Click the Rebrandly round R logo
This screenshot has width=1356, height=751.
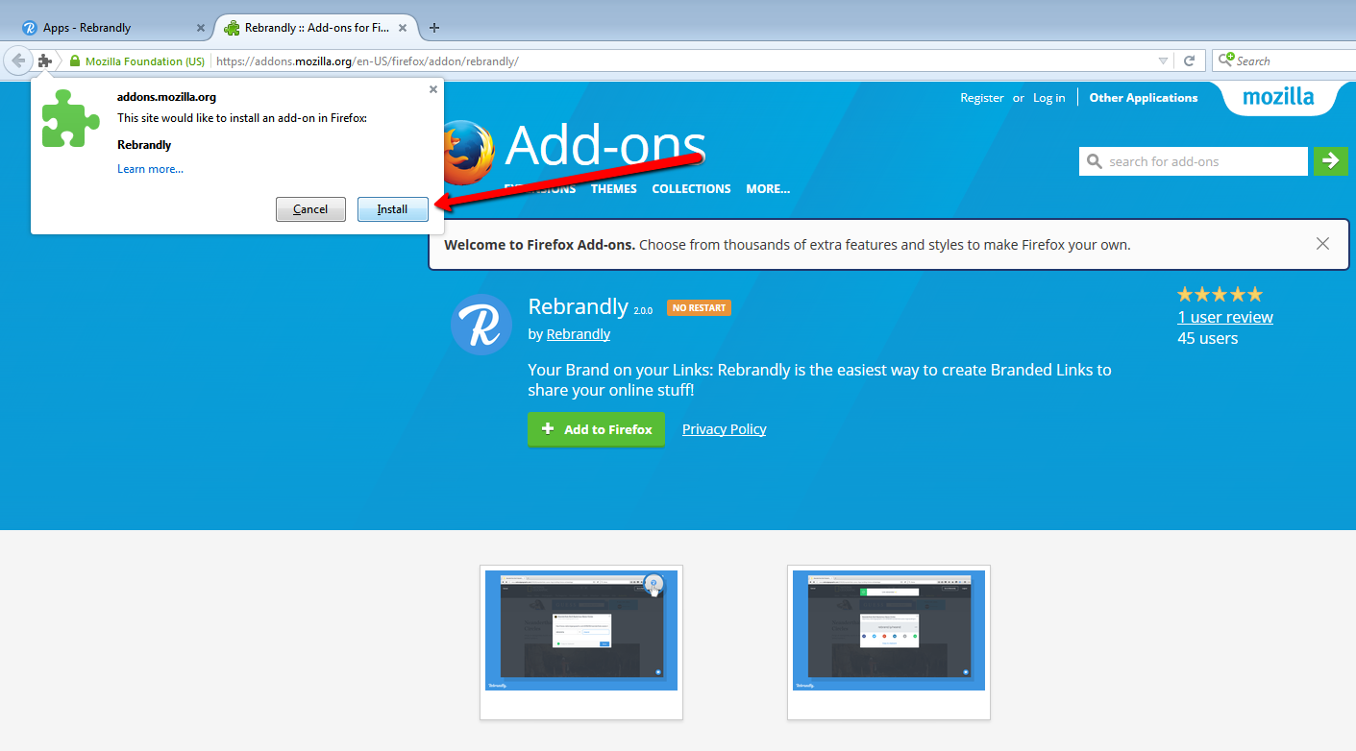coord(481,325)
